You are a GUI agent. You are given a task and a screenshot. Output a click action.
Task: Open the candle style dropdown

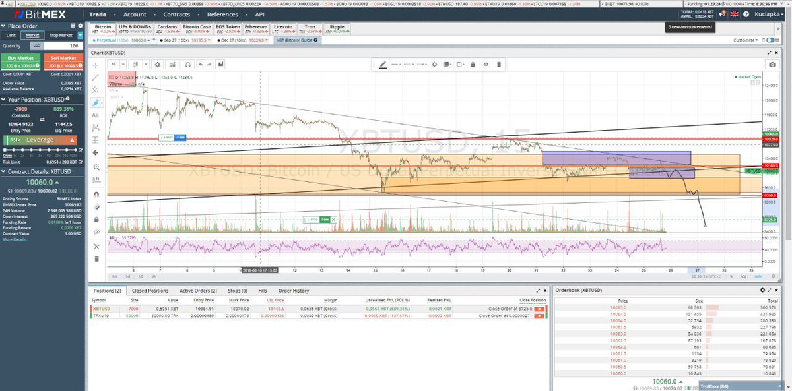(x=146, y=65)
